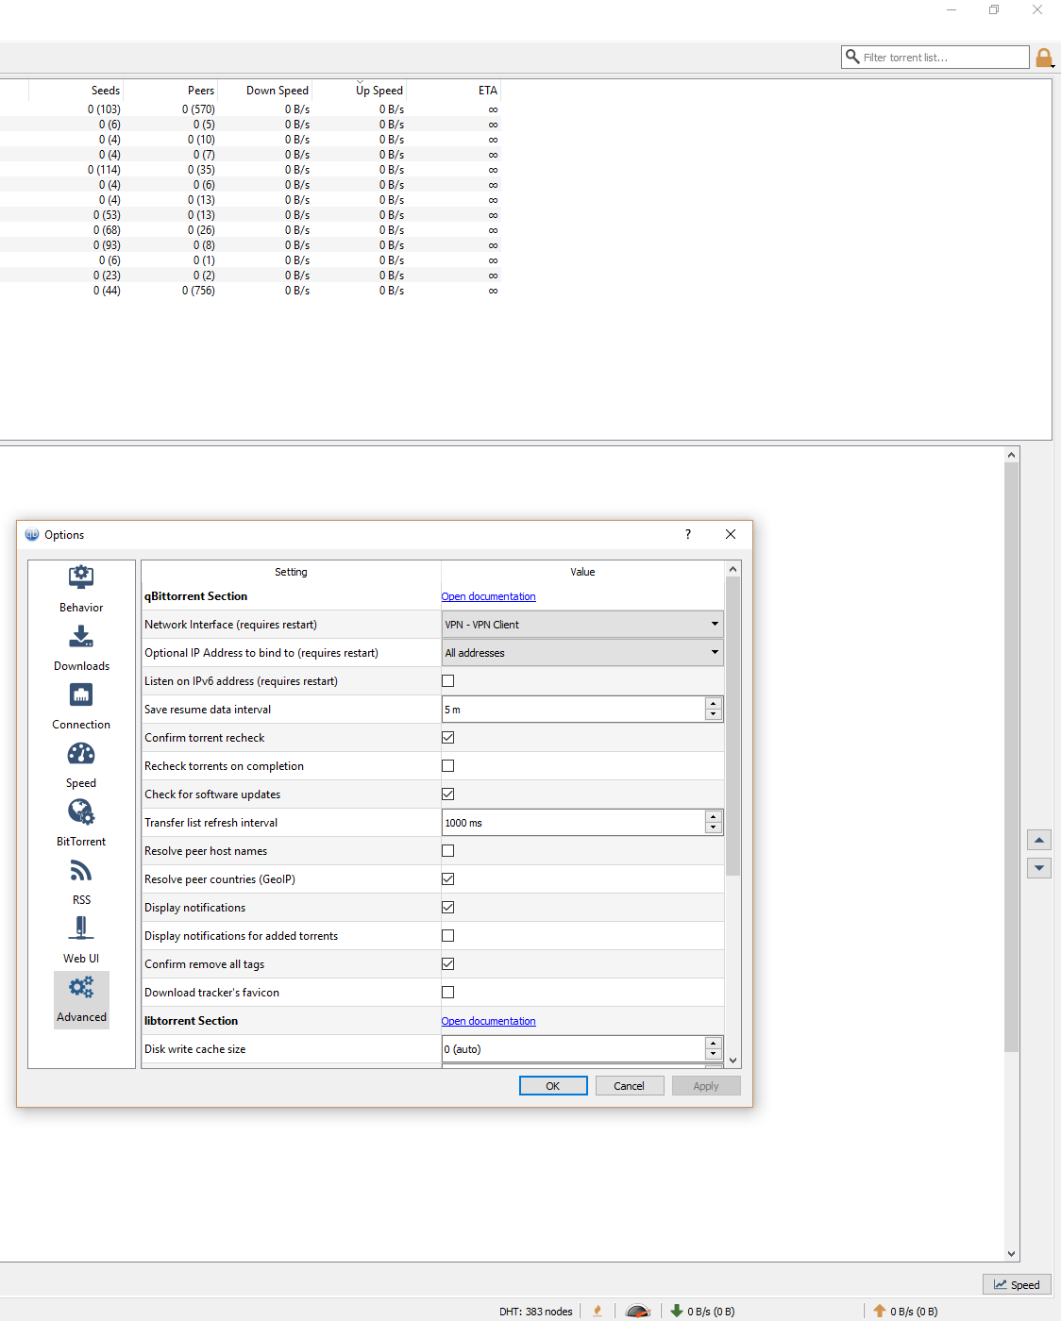The height and width of the screenshot is (1321, 1061).
Task: Uncheck Confirm torrent recheck
Action: tap(448, 738)
